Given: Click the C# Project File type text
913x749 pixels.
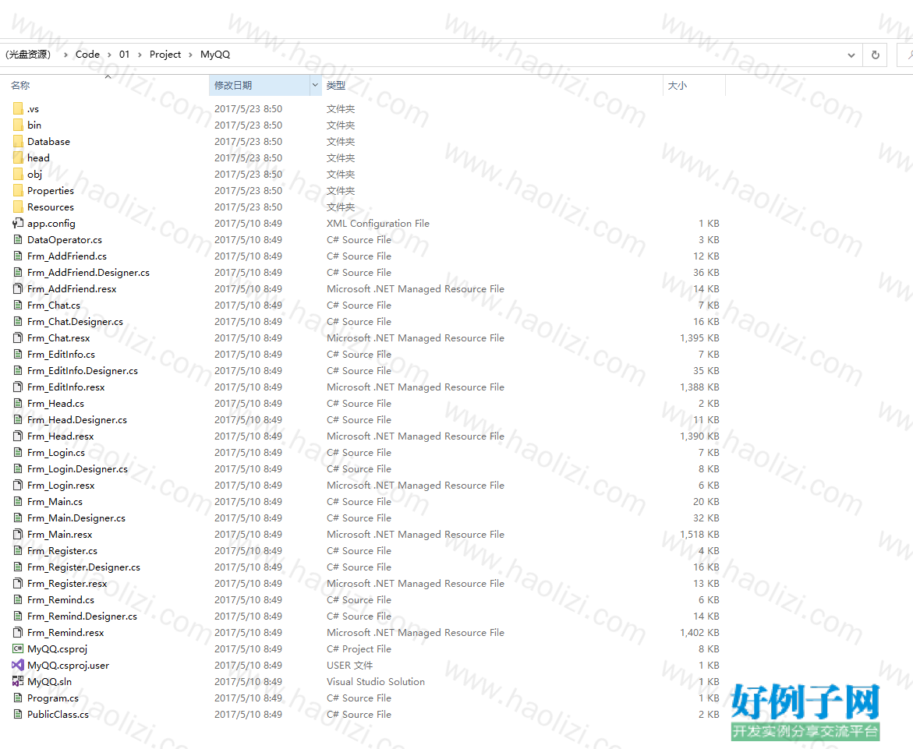Looking at the screenshot, I should click(359, 648).
